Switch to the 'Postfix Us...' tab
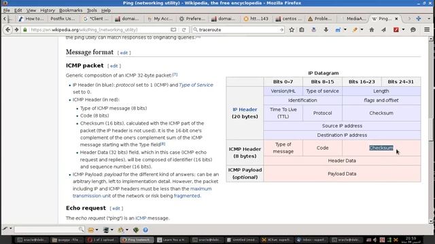 (x=63, y=18)
